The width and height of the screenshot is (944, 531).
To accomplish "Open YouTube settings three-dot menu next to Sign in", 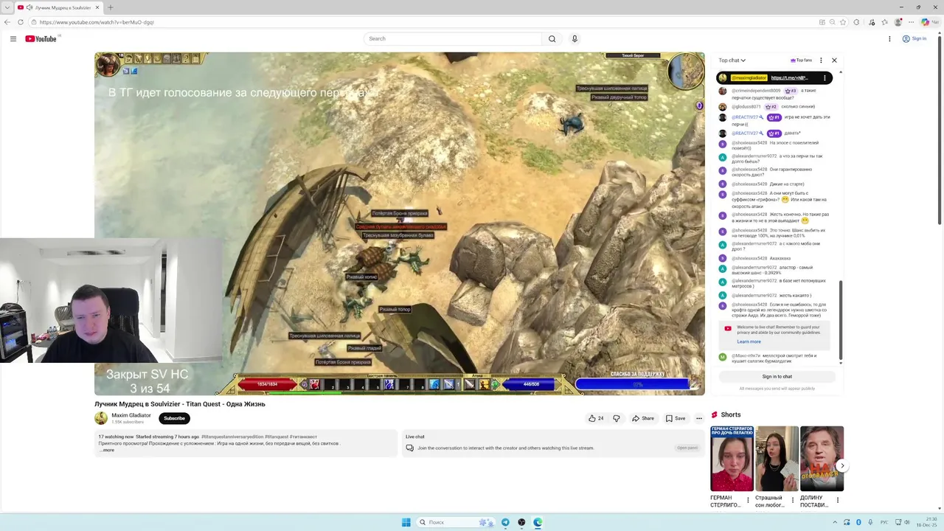I will (x=889, y=38).
